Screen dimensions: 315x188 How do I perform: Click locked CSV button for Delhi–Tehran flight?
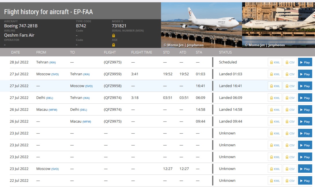[290, 98]
